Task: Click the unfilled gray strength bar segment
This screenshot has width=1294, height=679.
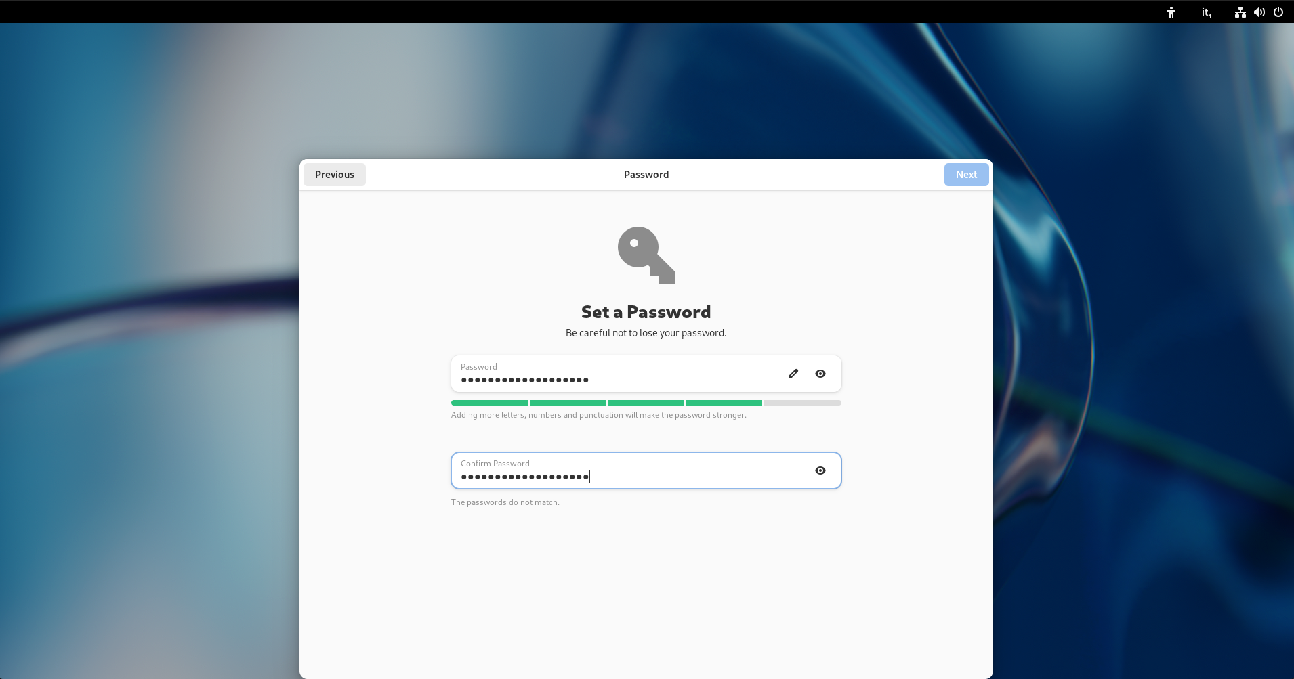Action: coord(802,403)
